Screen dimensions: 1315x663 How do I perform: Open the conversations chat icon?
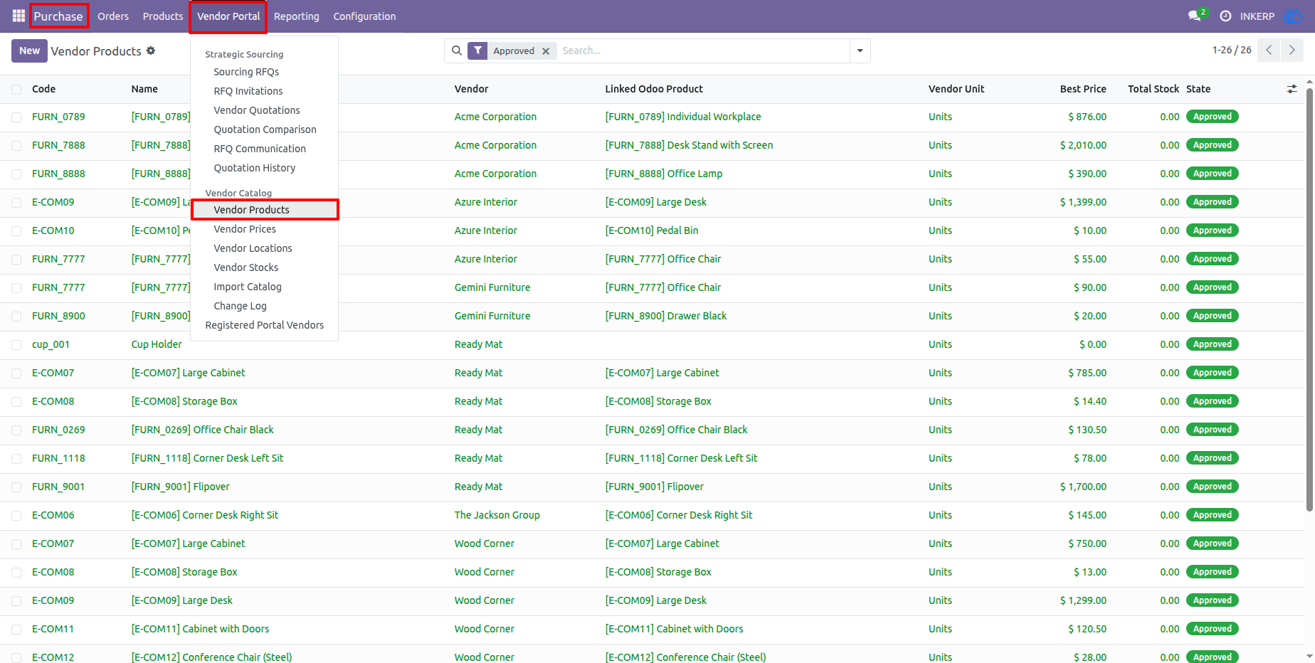pyautogui.click(x=1195, y=16)
